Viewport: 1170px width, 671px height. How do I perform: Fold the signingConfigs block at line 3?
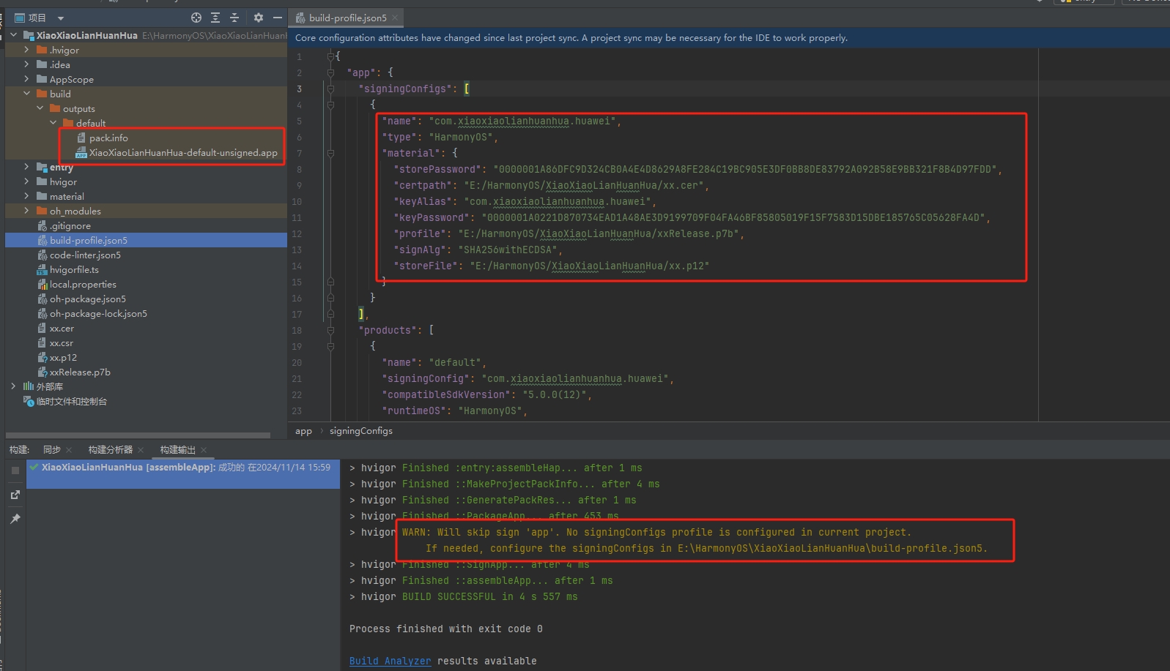330,89
